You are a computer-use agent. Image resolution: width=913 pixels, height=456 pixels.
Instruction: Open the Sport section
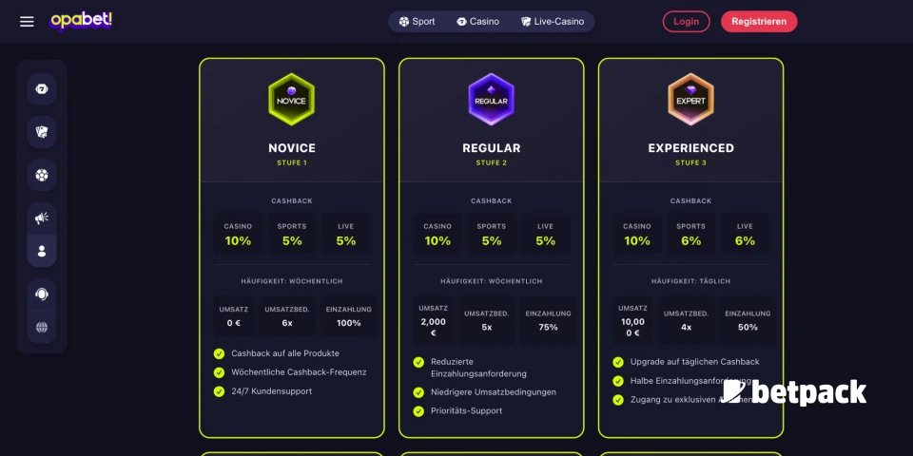click(x=417, y=22)
